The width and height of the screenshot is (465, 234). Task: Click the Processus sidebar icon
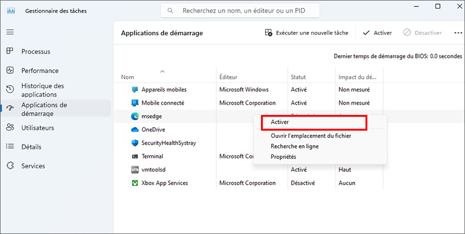tap(10, 51)
